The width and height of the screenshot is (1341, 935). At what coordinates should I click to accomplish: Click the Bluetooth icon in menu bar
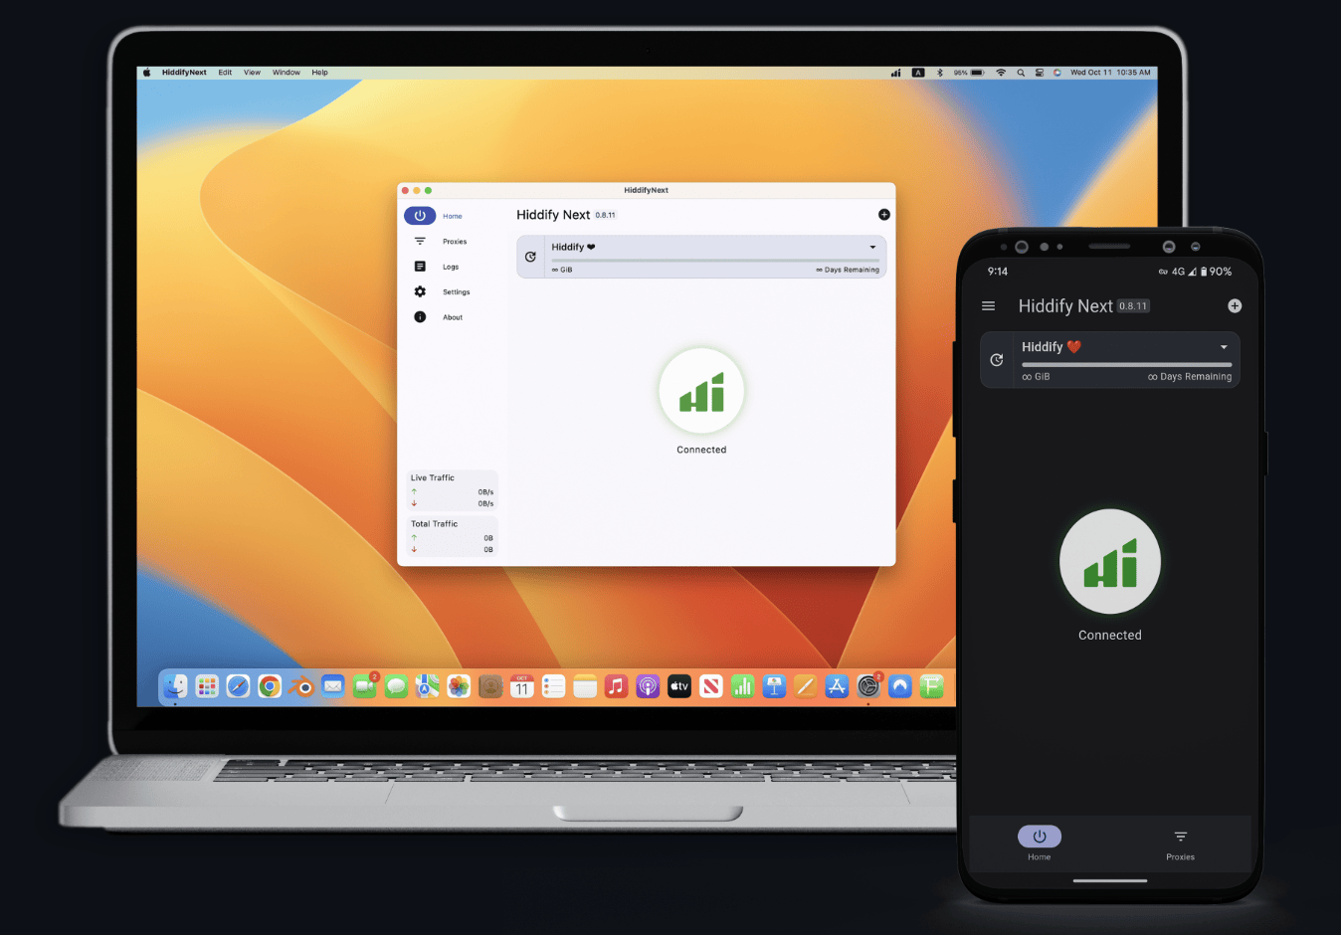point(939,73)
